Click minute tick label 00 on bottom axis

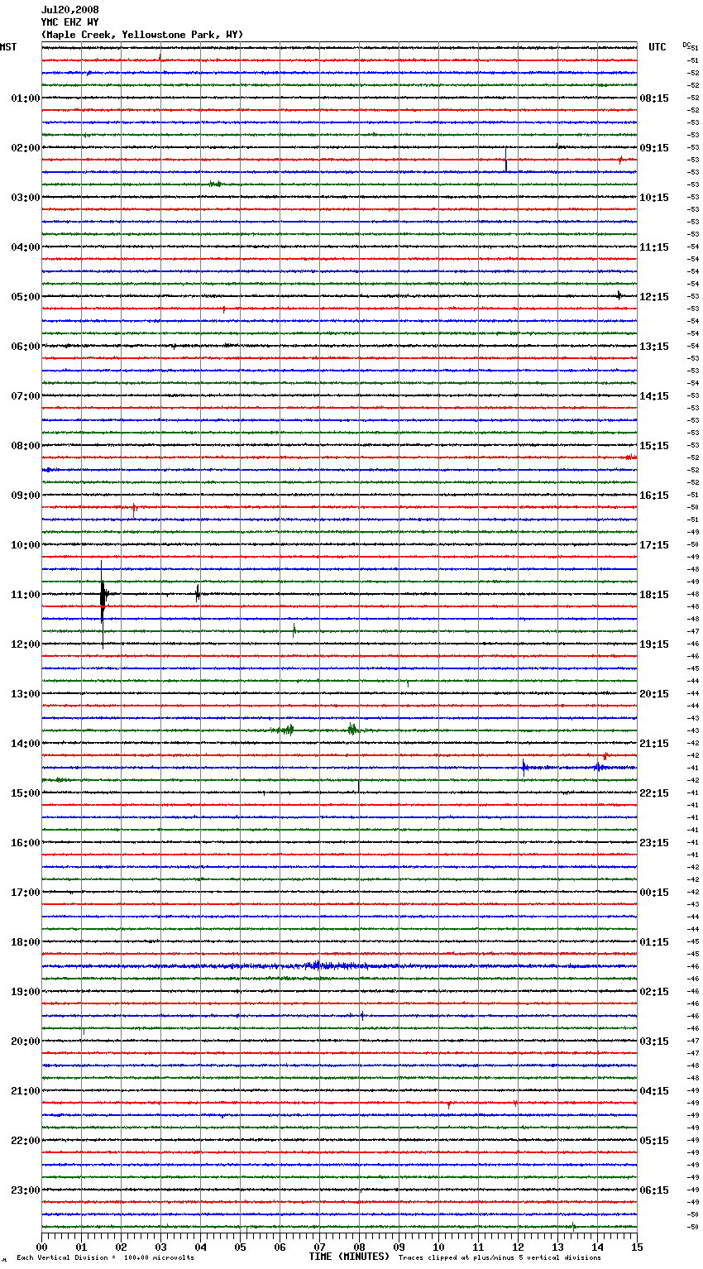(41, 1246)
